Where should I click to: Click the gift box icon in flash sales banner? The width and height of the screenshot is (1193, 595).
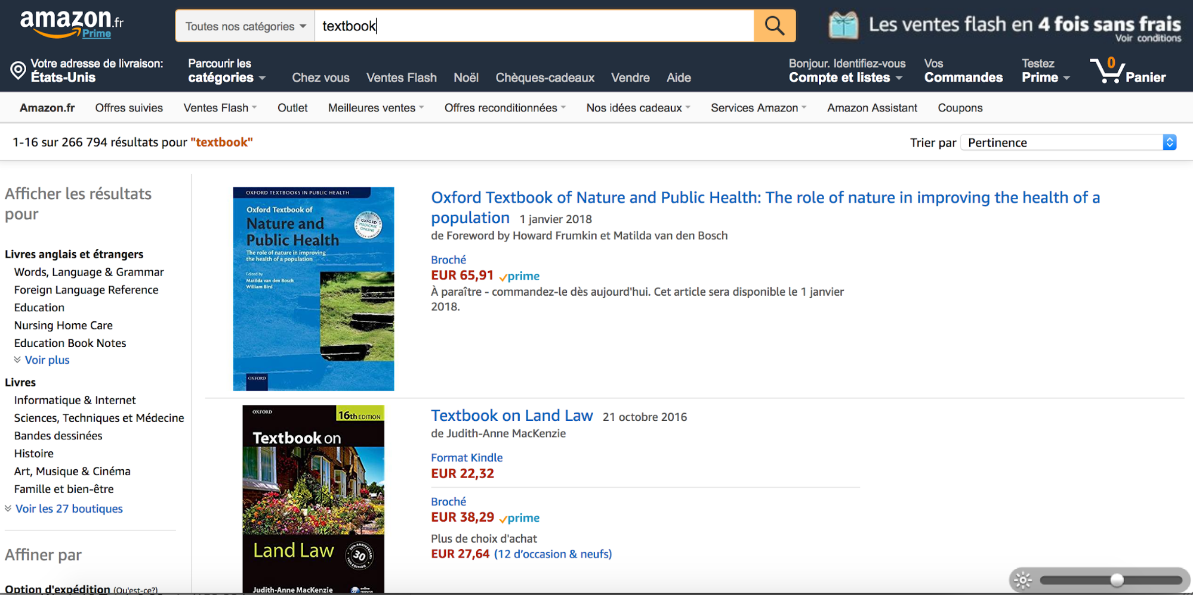point(843,24)
